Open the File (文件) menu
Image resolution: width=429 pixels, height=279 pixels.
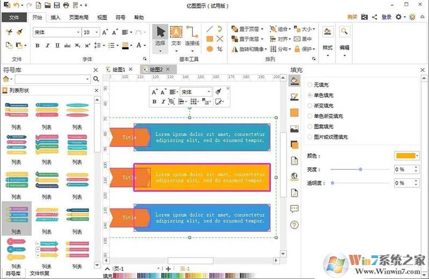click(x=14, y=17)
